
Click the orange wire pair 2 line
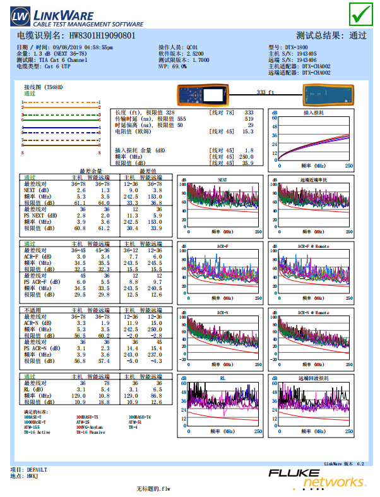[61, 107]
